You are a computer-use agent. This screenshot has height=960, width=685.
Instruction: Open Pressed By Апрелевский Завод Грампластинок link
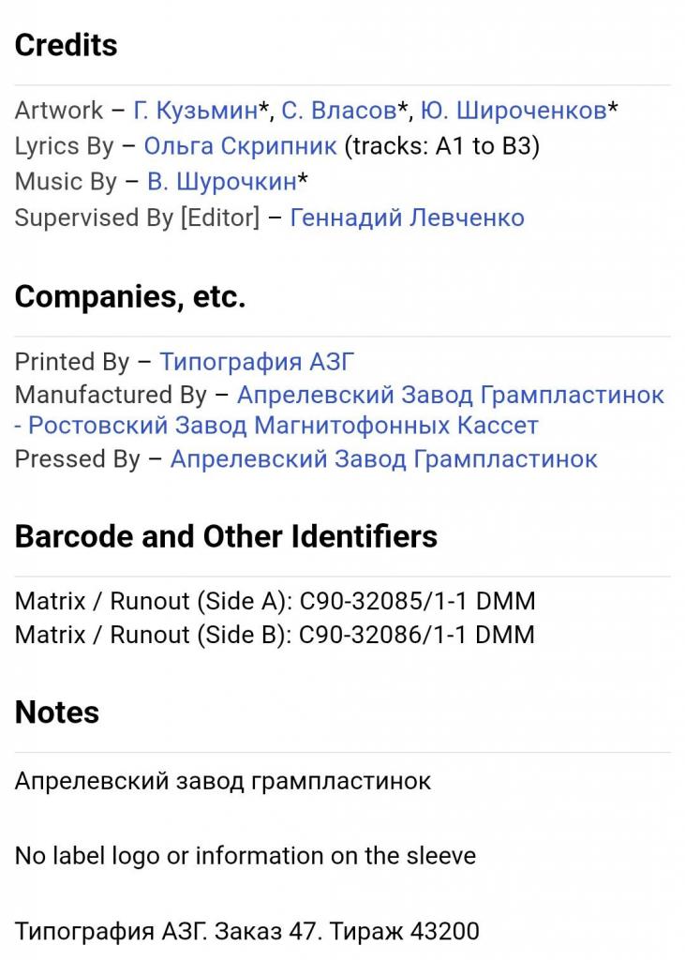pyautogui.click(x=384, y=459)
